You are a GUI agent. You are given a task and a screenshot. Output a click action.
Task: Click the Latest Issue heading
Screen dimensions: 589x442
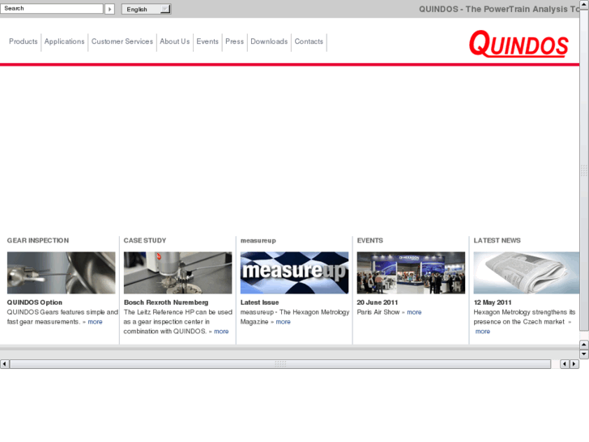coord(259,303)
